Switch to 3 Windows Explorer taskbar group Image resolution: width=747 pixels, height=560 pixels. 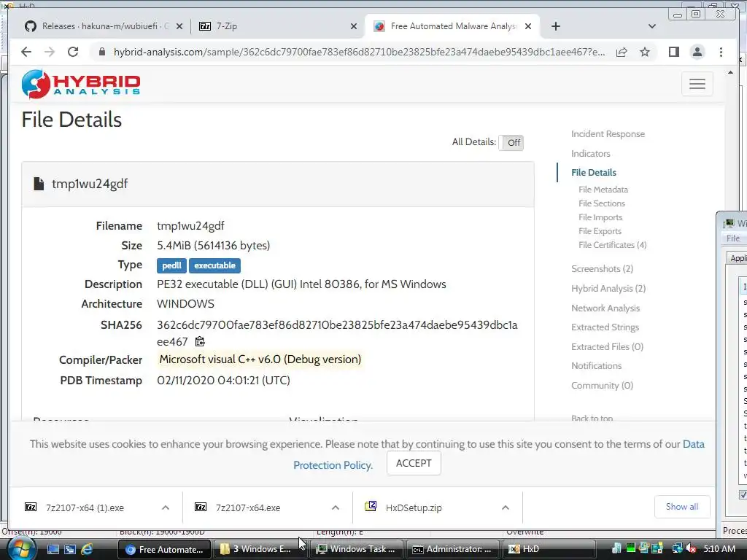point(261,549)
